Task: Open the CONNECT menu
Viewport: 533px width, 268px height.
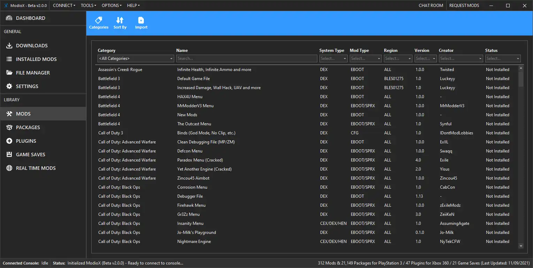Action: [x=64, y=6]
